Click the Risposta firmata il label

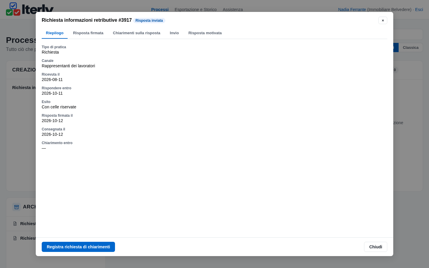click(x=57, y=116)
